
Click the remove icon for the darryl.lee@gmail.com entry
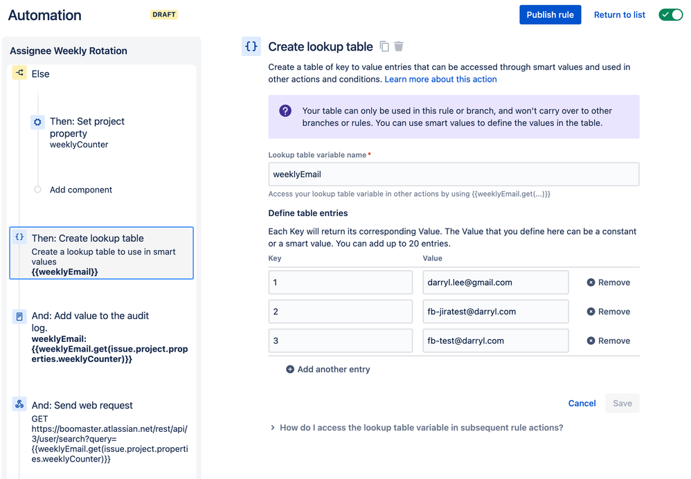tap(591, 282)
